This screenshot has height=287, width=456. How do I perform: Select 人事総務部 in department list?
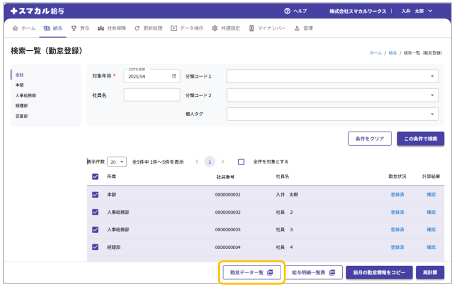coord(26,95)
